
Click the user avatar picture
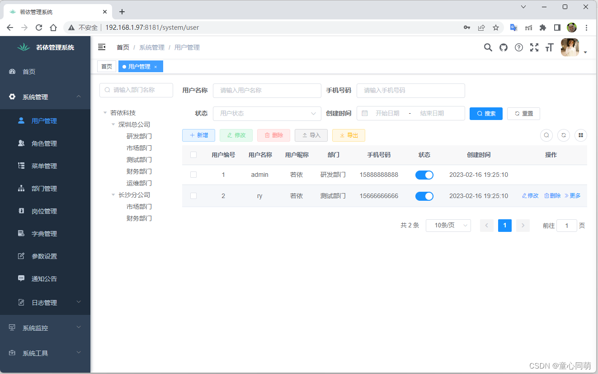(x=570, y=47)
